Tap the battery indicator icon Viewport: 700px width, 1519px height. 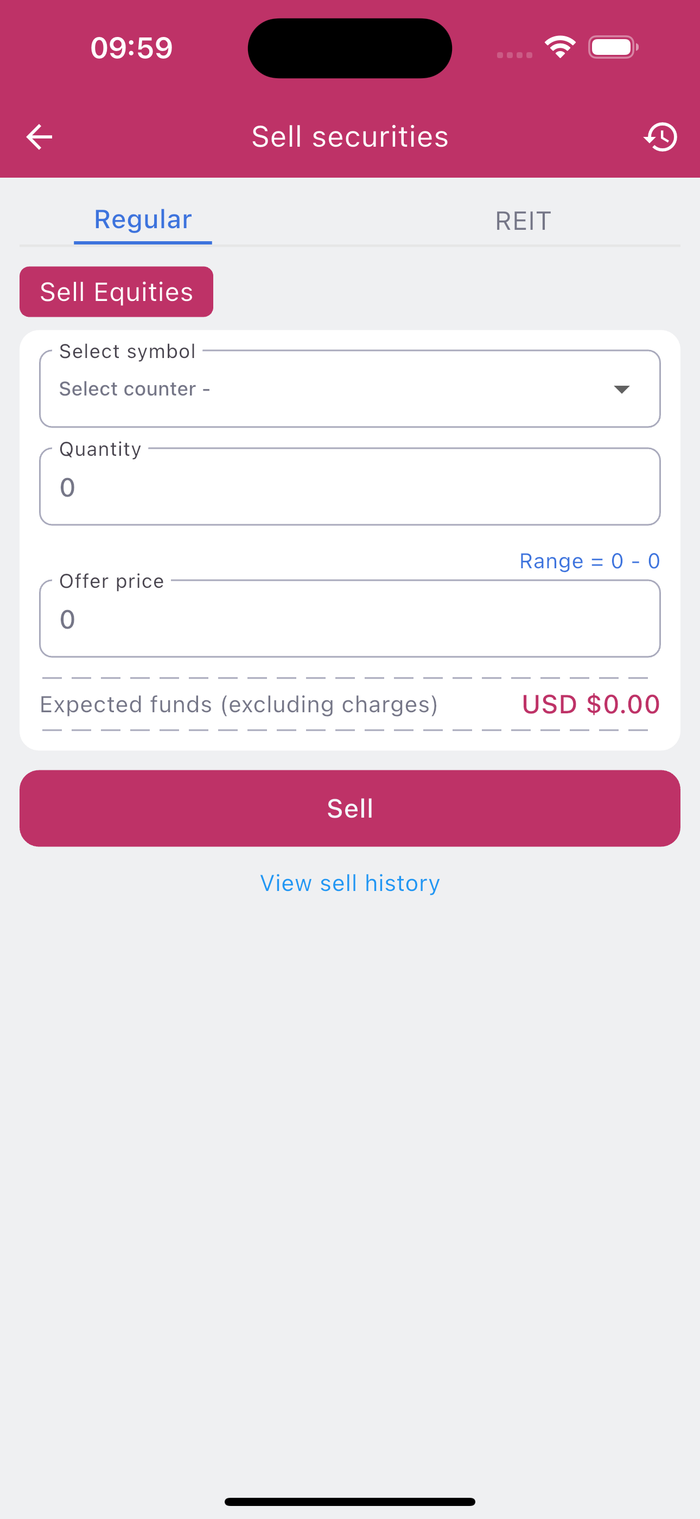(x=613, y=47)
